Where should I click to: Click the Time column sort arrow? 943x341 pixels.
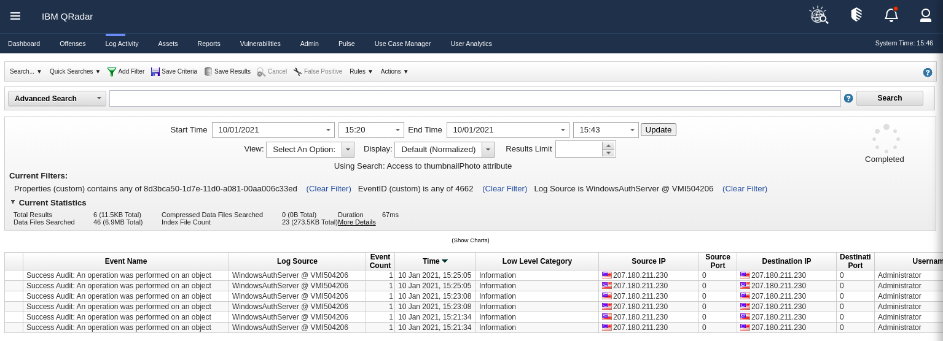point(445,261)
